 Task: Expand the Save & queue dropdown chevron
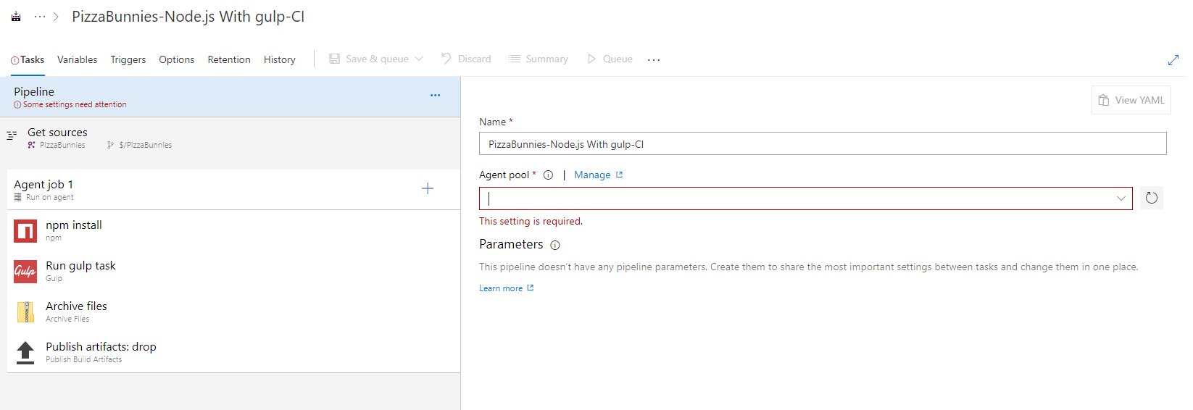point(419,59)
